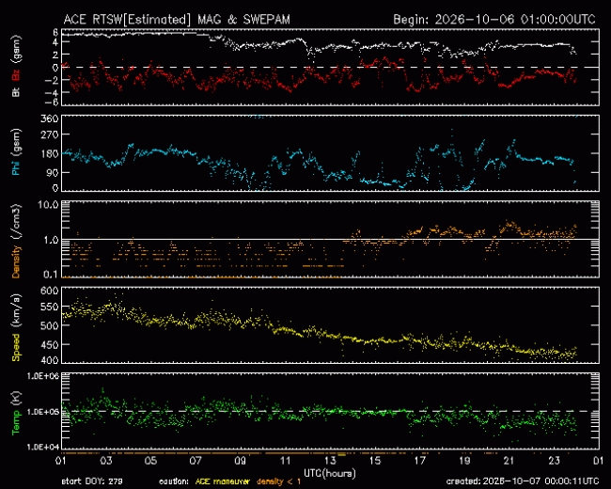611x489 pixels.
Task: Click the '-6' tick on Bt axis
Action: (x=53, y=103)
